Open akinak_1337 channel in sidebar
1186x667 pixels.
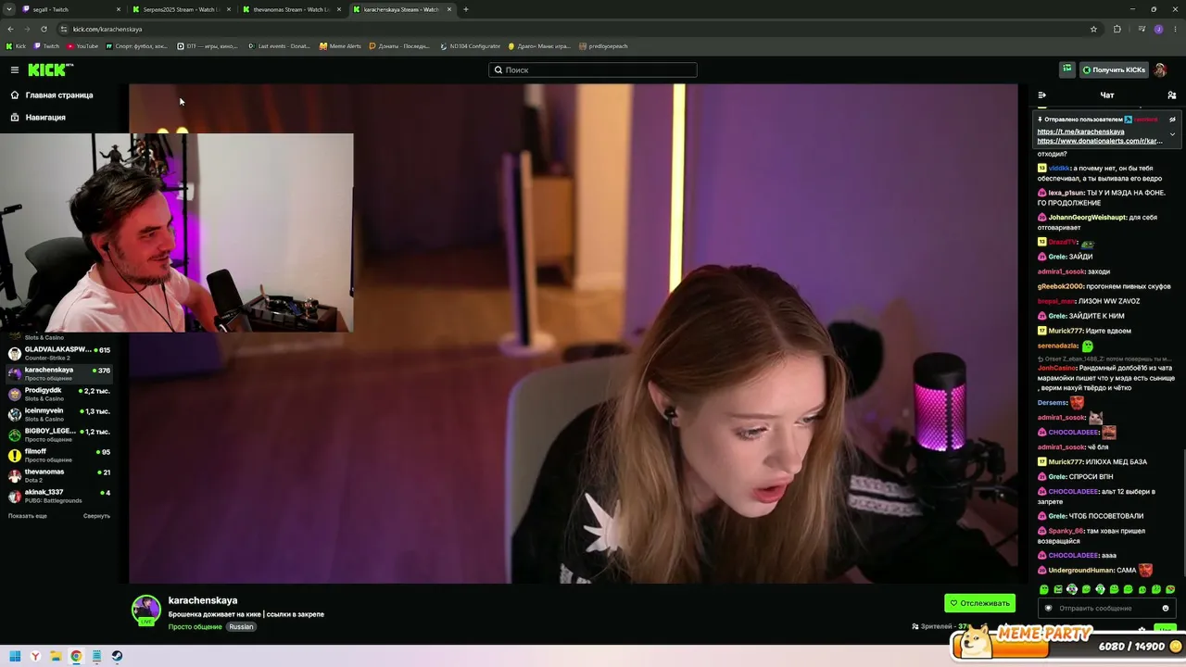[59, 495]
